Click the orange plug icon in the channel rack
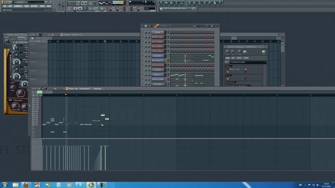Image resolution: width=335 pixels, height=188 pixels. coord(157,26)
